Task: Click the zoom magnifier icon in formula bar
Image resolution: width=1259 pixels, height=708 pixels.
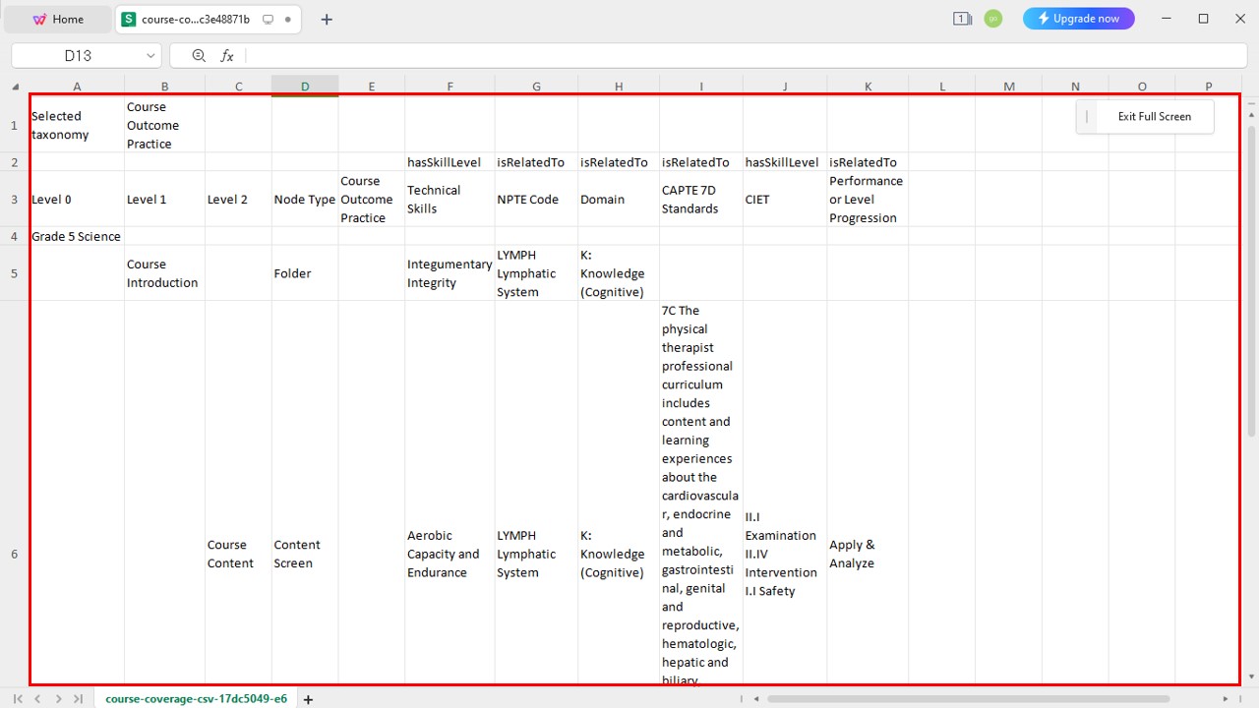Action: point(199,56)
